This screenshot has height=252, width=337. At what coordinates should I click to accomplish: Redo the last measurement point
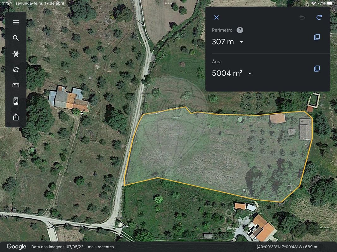coord(319,17)
